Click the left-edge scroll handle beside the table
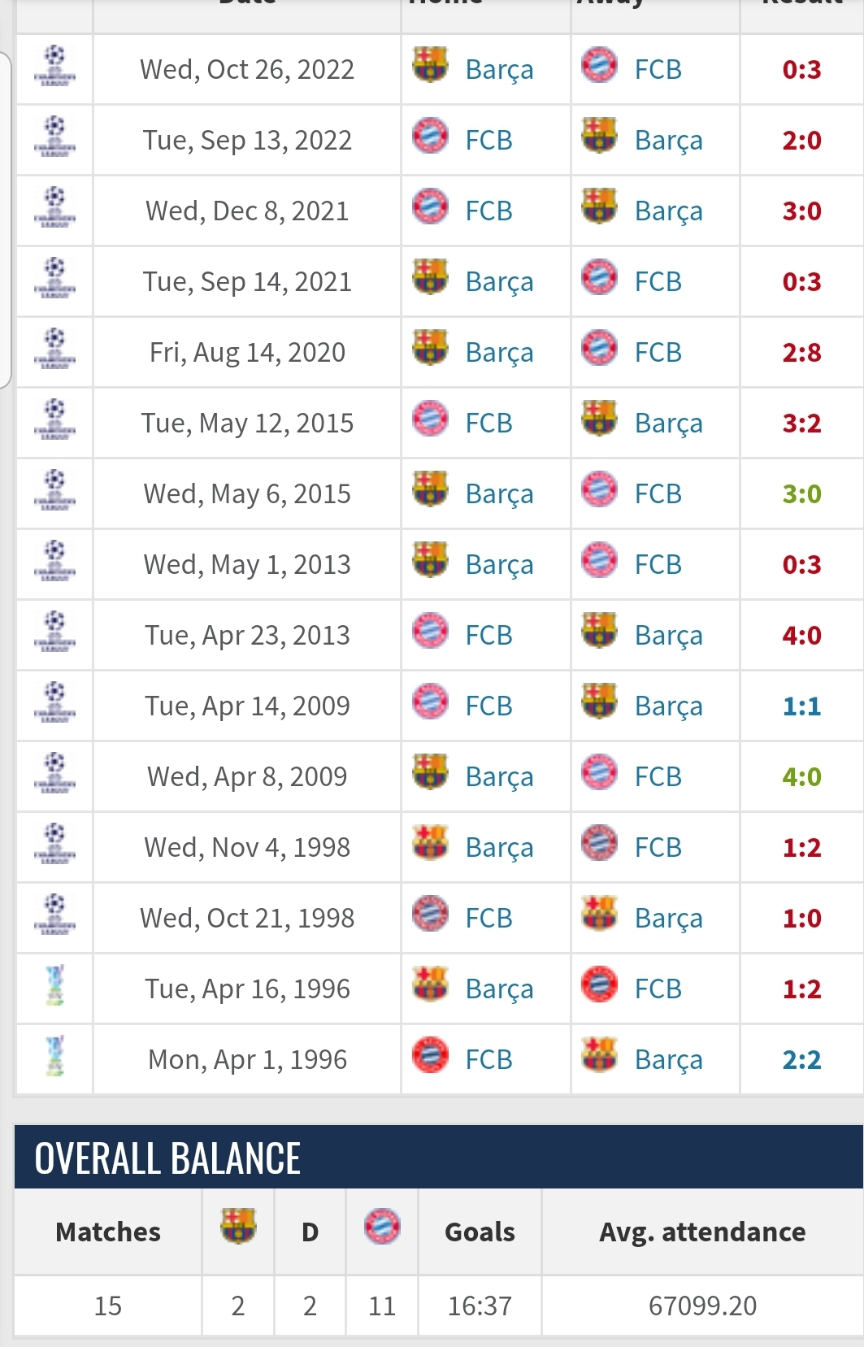The height and width of the screenshot is (1347, 864). coord(5,219)
